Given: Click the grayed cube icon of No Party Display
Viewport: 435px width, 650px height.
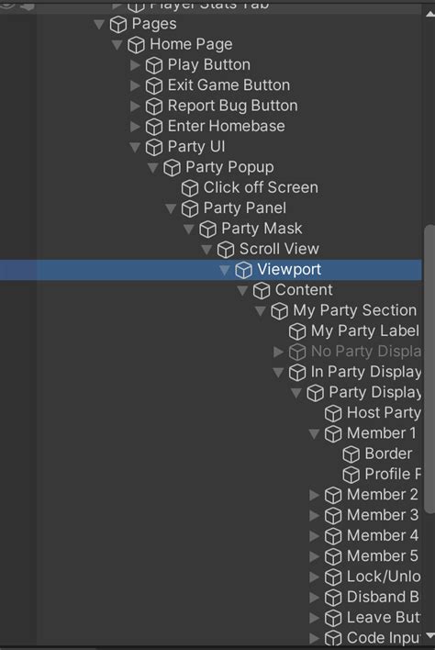Looking at the screenshot, I should pyautogui.click(x=297, y=352).
